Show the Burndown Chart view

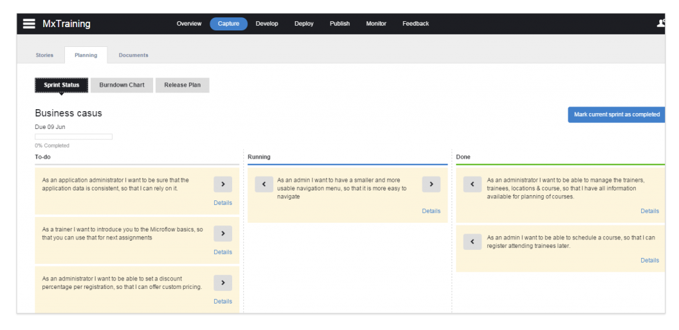[121, 85]
